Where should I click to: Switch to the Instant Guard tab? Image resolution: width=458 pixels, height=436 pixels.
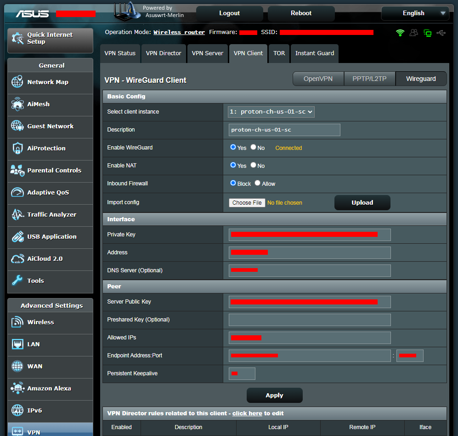tap(315, 53)
